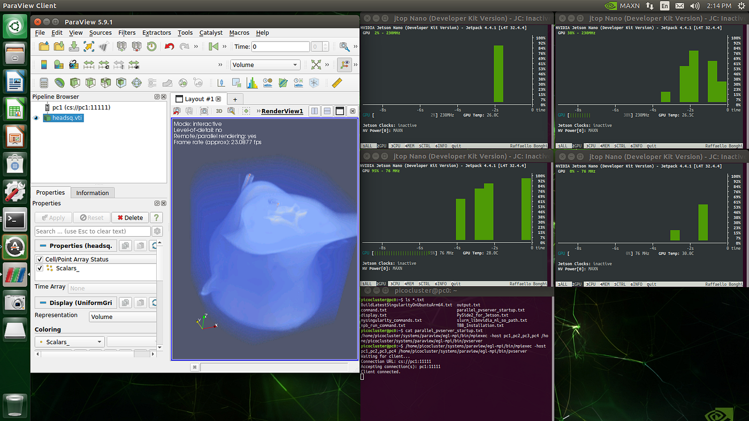Click the Open file folder icon

point(44,46)
